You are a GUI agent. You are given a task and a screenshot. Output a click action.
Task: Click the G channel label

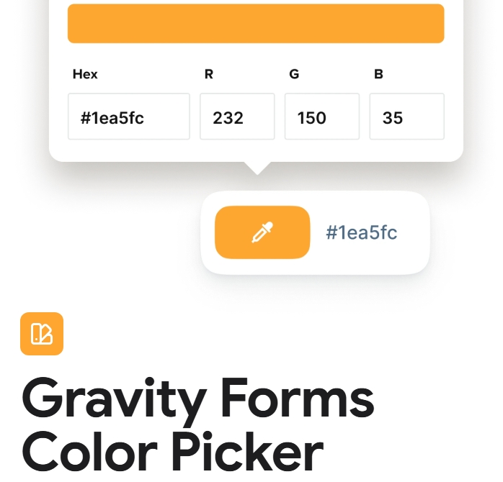pos(294,74)
